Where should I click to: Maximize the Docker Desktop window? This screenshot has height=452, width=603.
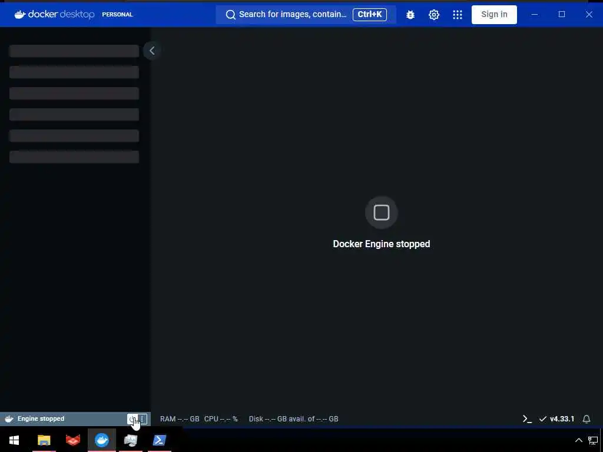tap(562, 15)
